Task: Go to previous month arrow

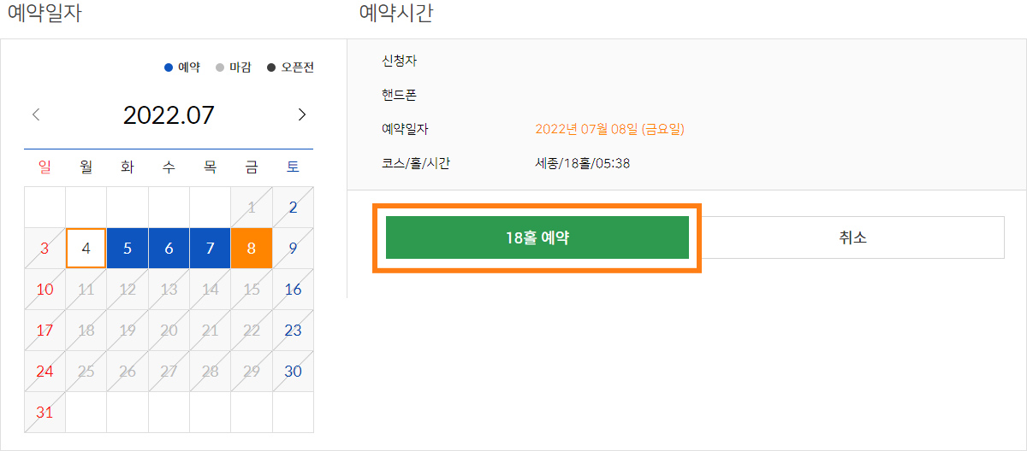Action: tap(36, 114)
